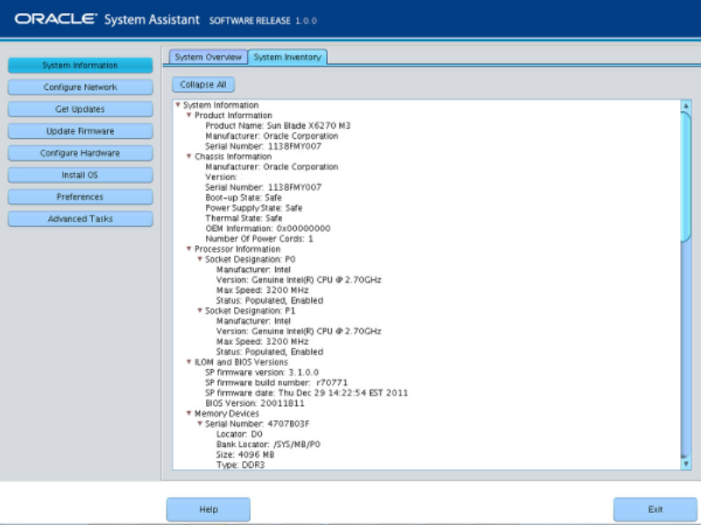Choose Install OS in the sidebar
Image resolution: width=701 pixels, height=525 pixels.
80,174
